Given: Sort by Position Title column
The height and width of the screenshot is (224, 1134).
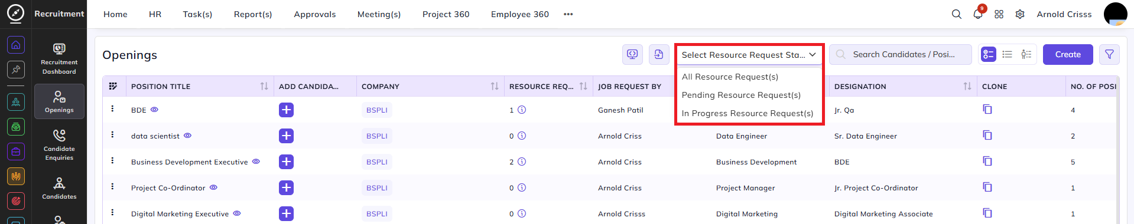Looking at the screenshot, I should pyautogui.click(x=264, y=86).
